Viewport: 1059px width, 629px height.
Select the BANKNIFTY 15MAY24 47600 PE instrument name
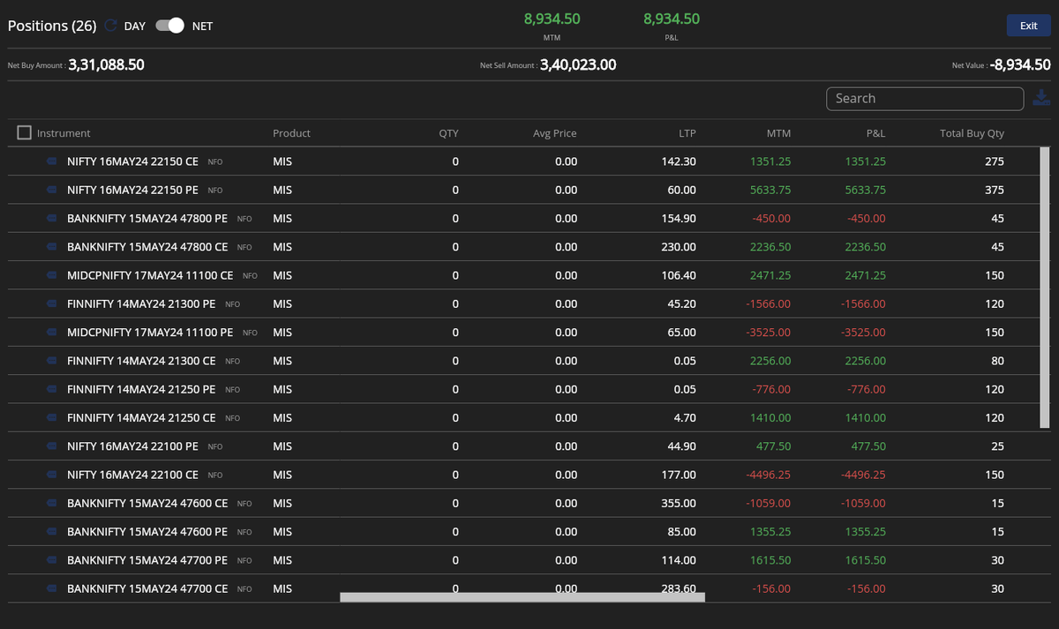[147, 532]
